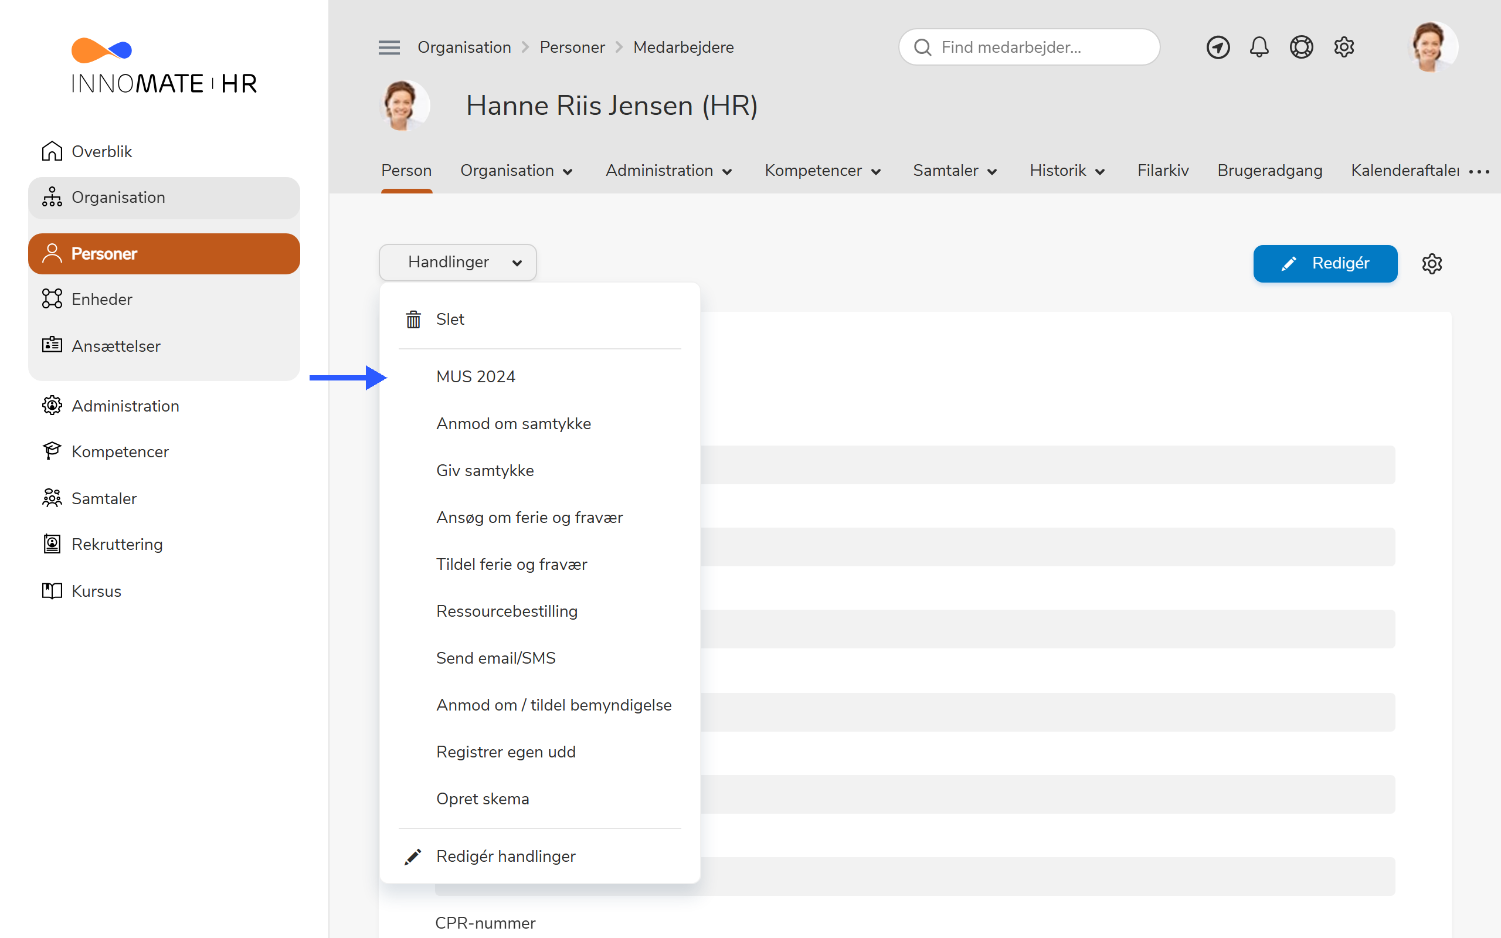Switch to the Filarkiv tab

coord(1162,171)
